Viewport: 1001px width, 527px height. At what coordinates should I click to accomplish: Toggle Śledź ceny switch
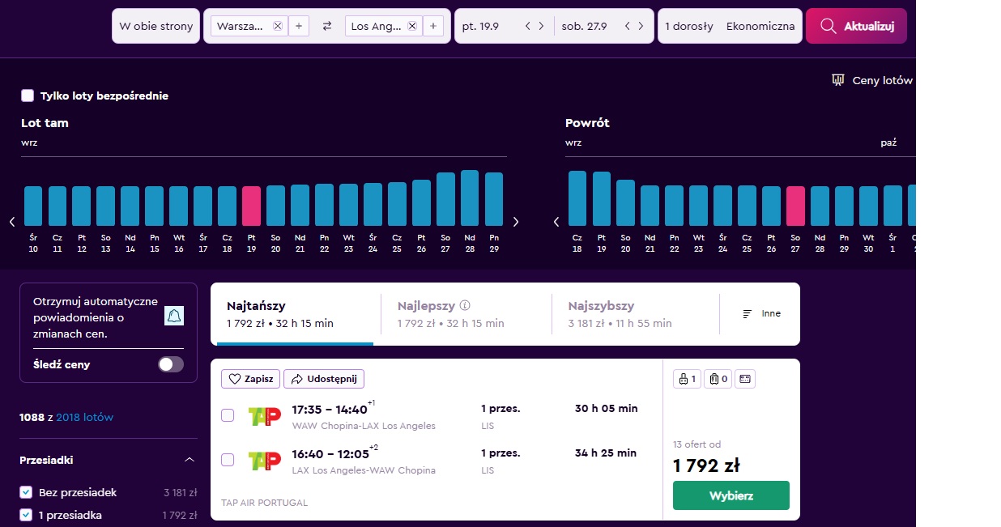coord(171,364)
